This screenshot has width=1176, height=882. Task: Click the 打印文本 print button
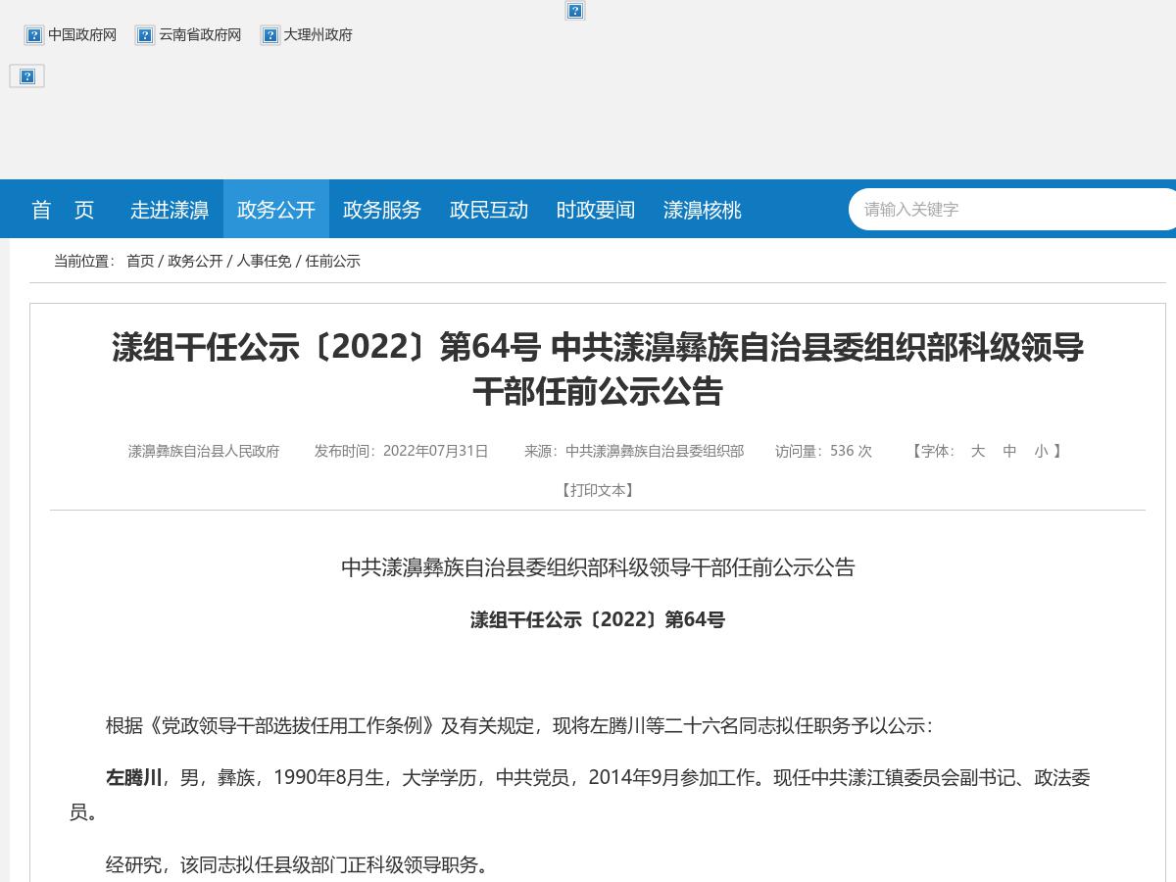599,490
